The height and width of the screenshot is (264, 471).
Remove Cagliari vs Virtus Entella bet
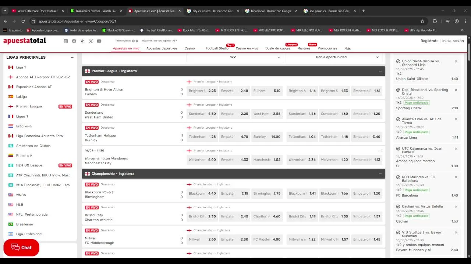pos(456,207)
